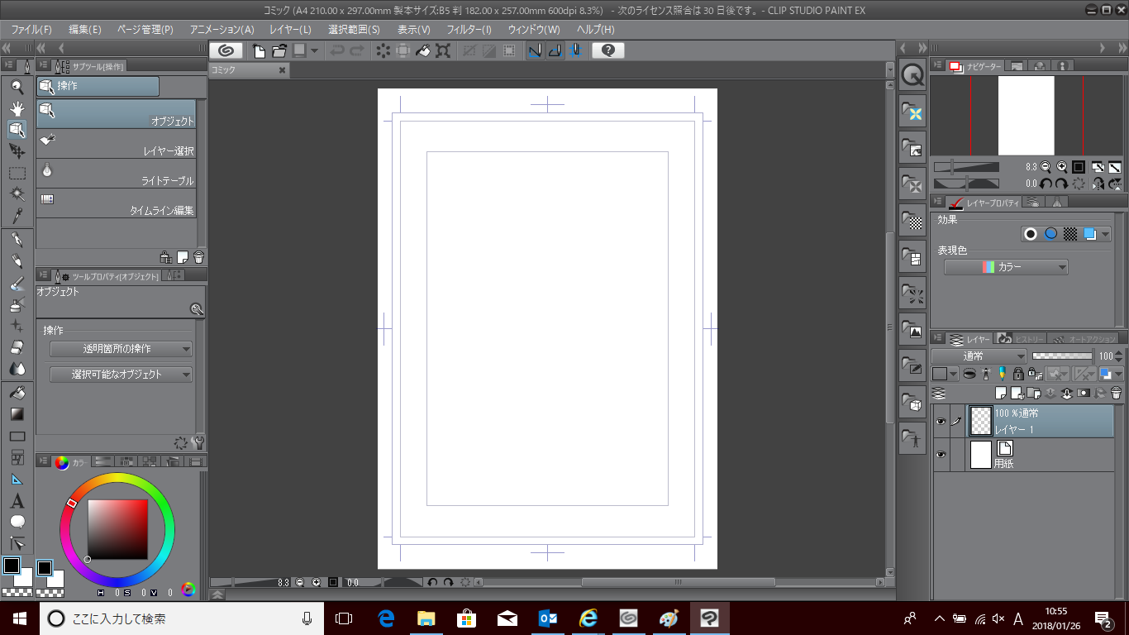Toggle visibility of the 用紙 layer
Viewport: 1129px width, 635px height.
(941, 456)
